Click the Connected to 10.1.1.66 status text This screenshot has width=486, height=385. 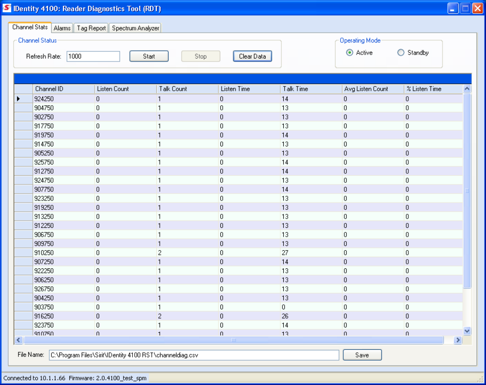tap(34, 378)
